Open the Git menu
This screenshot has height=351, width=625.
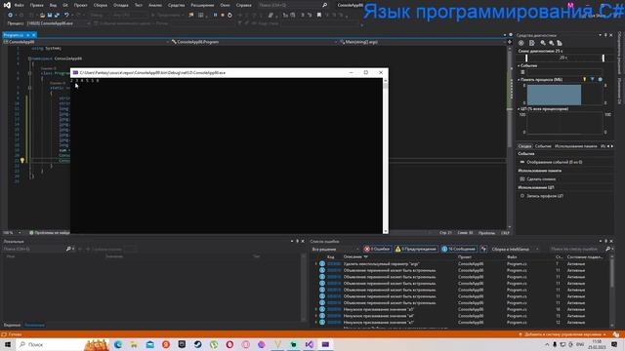[65, 5]
